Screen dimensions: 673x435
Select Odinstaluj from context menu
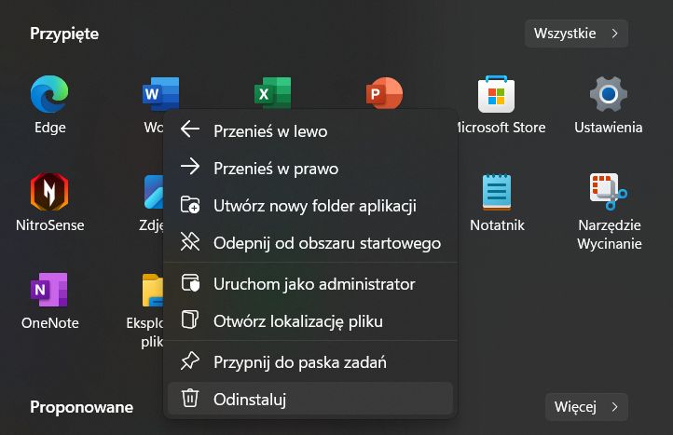coord(310,399)
